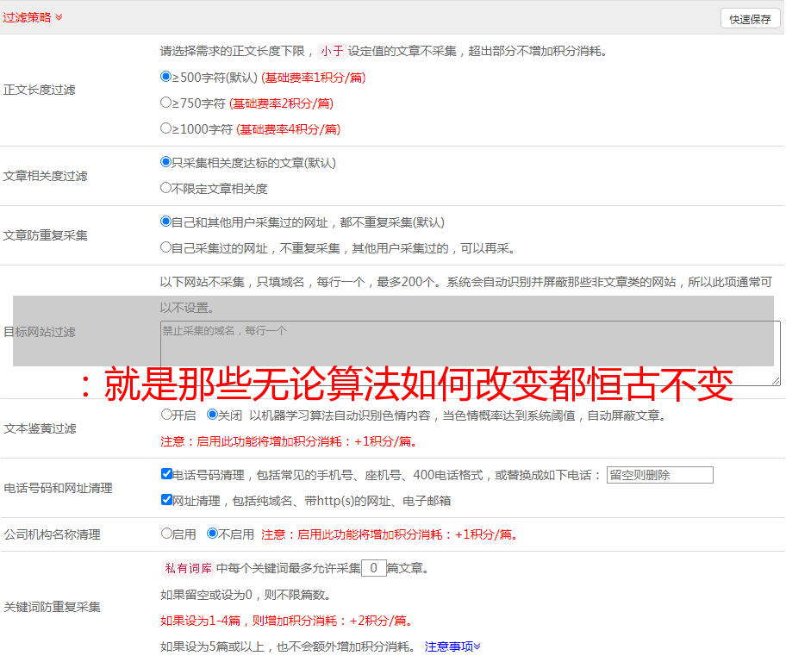Turn on 文本鉴黄过滤 with 开启
This screenshot has height=662, width=786.
pyautogui.click(x=167, y=415)
